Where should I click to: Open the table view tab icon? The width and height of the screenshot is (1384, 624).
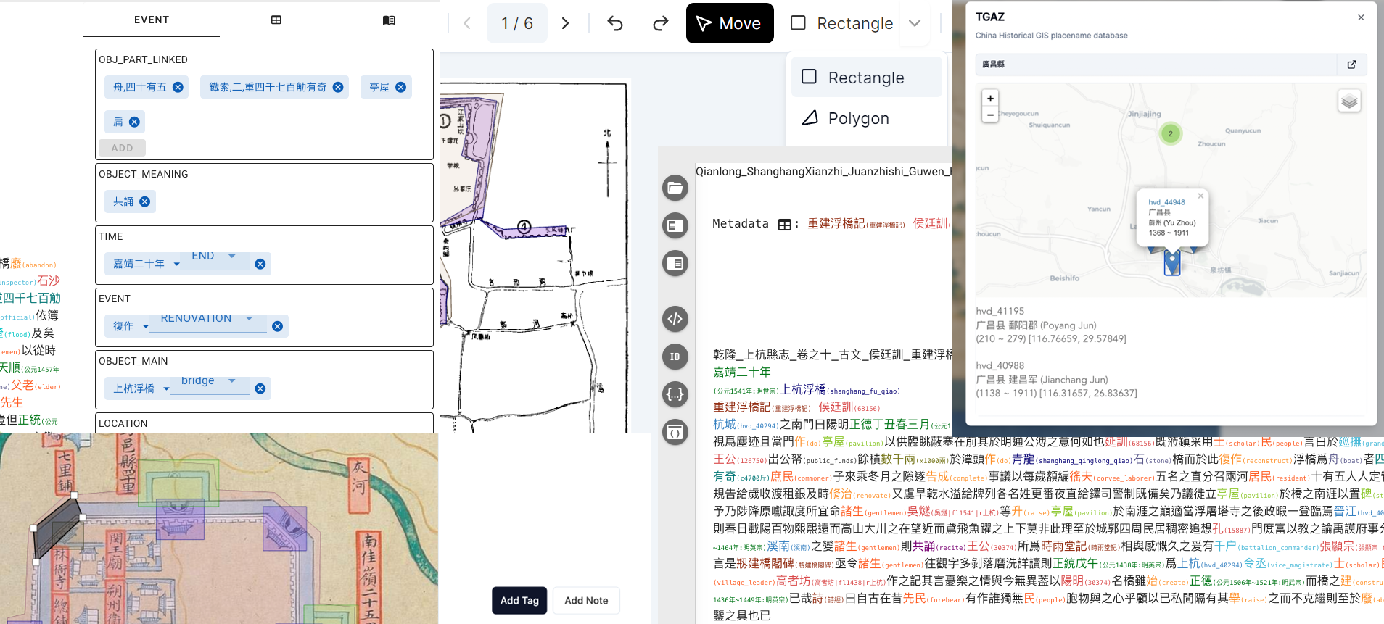tap(276, 20)
